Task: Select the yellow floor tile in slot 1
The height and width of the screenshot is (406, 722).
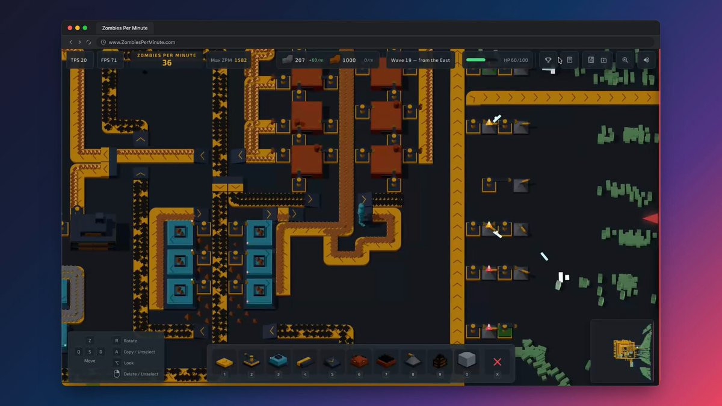Action: coord(224,361)
